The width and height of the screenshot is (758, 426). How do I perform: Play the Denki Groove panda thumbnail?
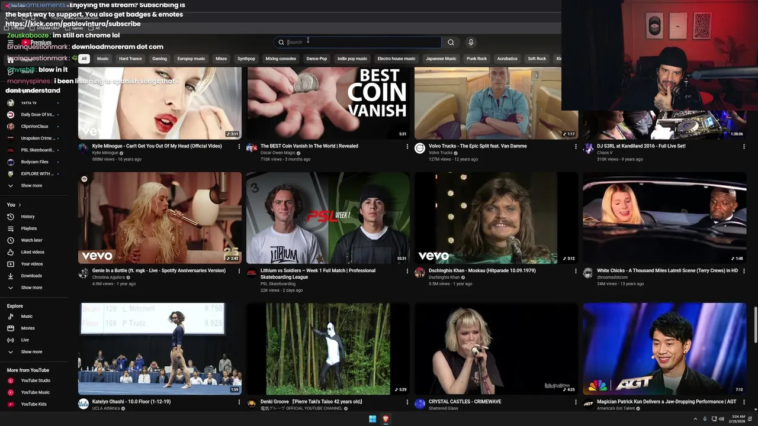(x=328, y=348)
